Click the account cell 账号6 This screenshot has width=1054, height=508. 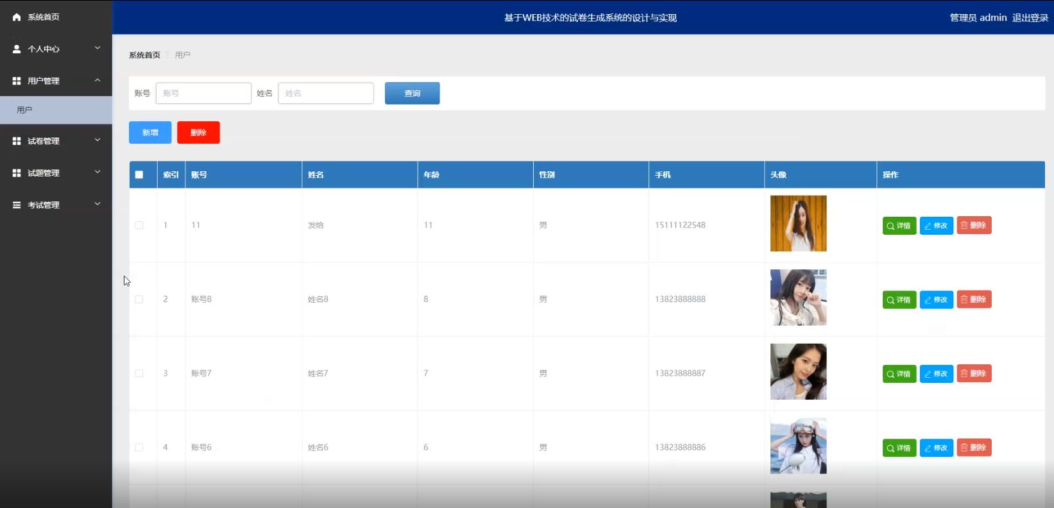pos(201,448)
